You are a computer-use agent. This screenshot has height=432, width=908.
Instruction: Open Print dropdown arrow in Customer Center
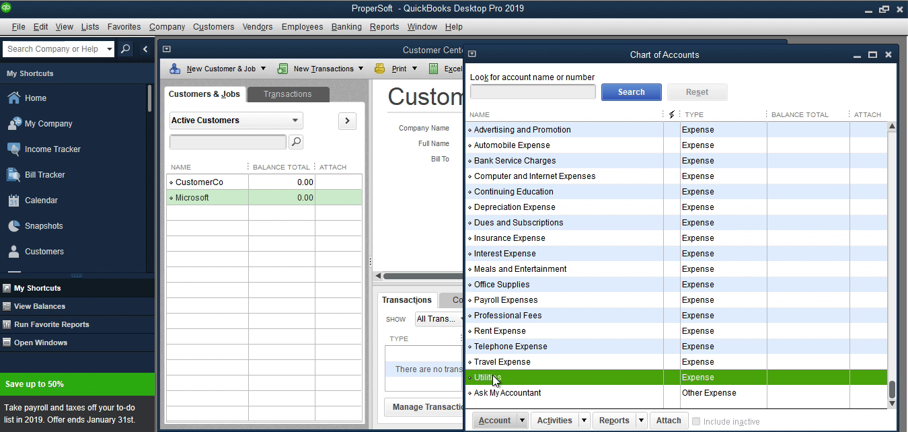click(x=414, y=69)
